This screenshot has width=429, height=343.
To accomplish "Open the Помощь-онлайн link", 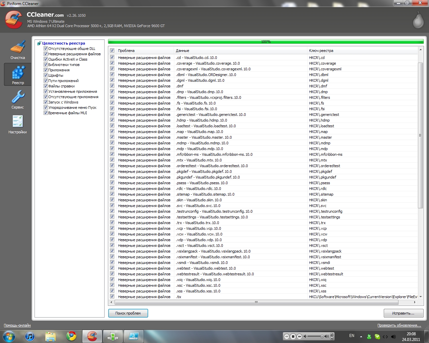I will point(17,325).
